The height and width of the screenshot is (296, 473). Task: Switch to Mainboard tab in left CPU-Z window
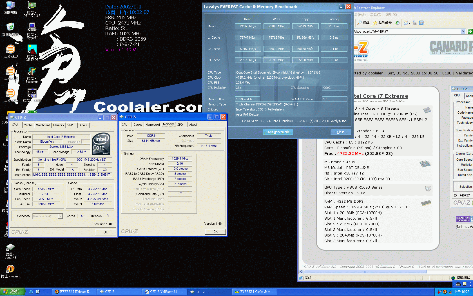click(x=43, y=125)
